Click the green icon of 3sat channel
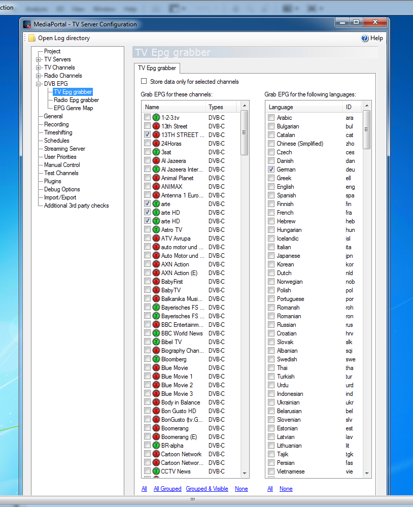Viewport: 413px width, 507px height. click(156, 152)
